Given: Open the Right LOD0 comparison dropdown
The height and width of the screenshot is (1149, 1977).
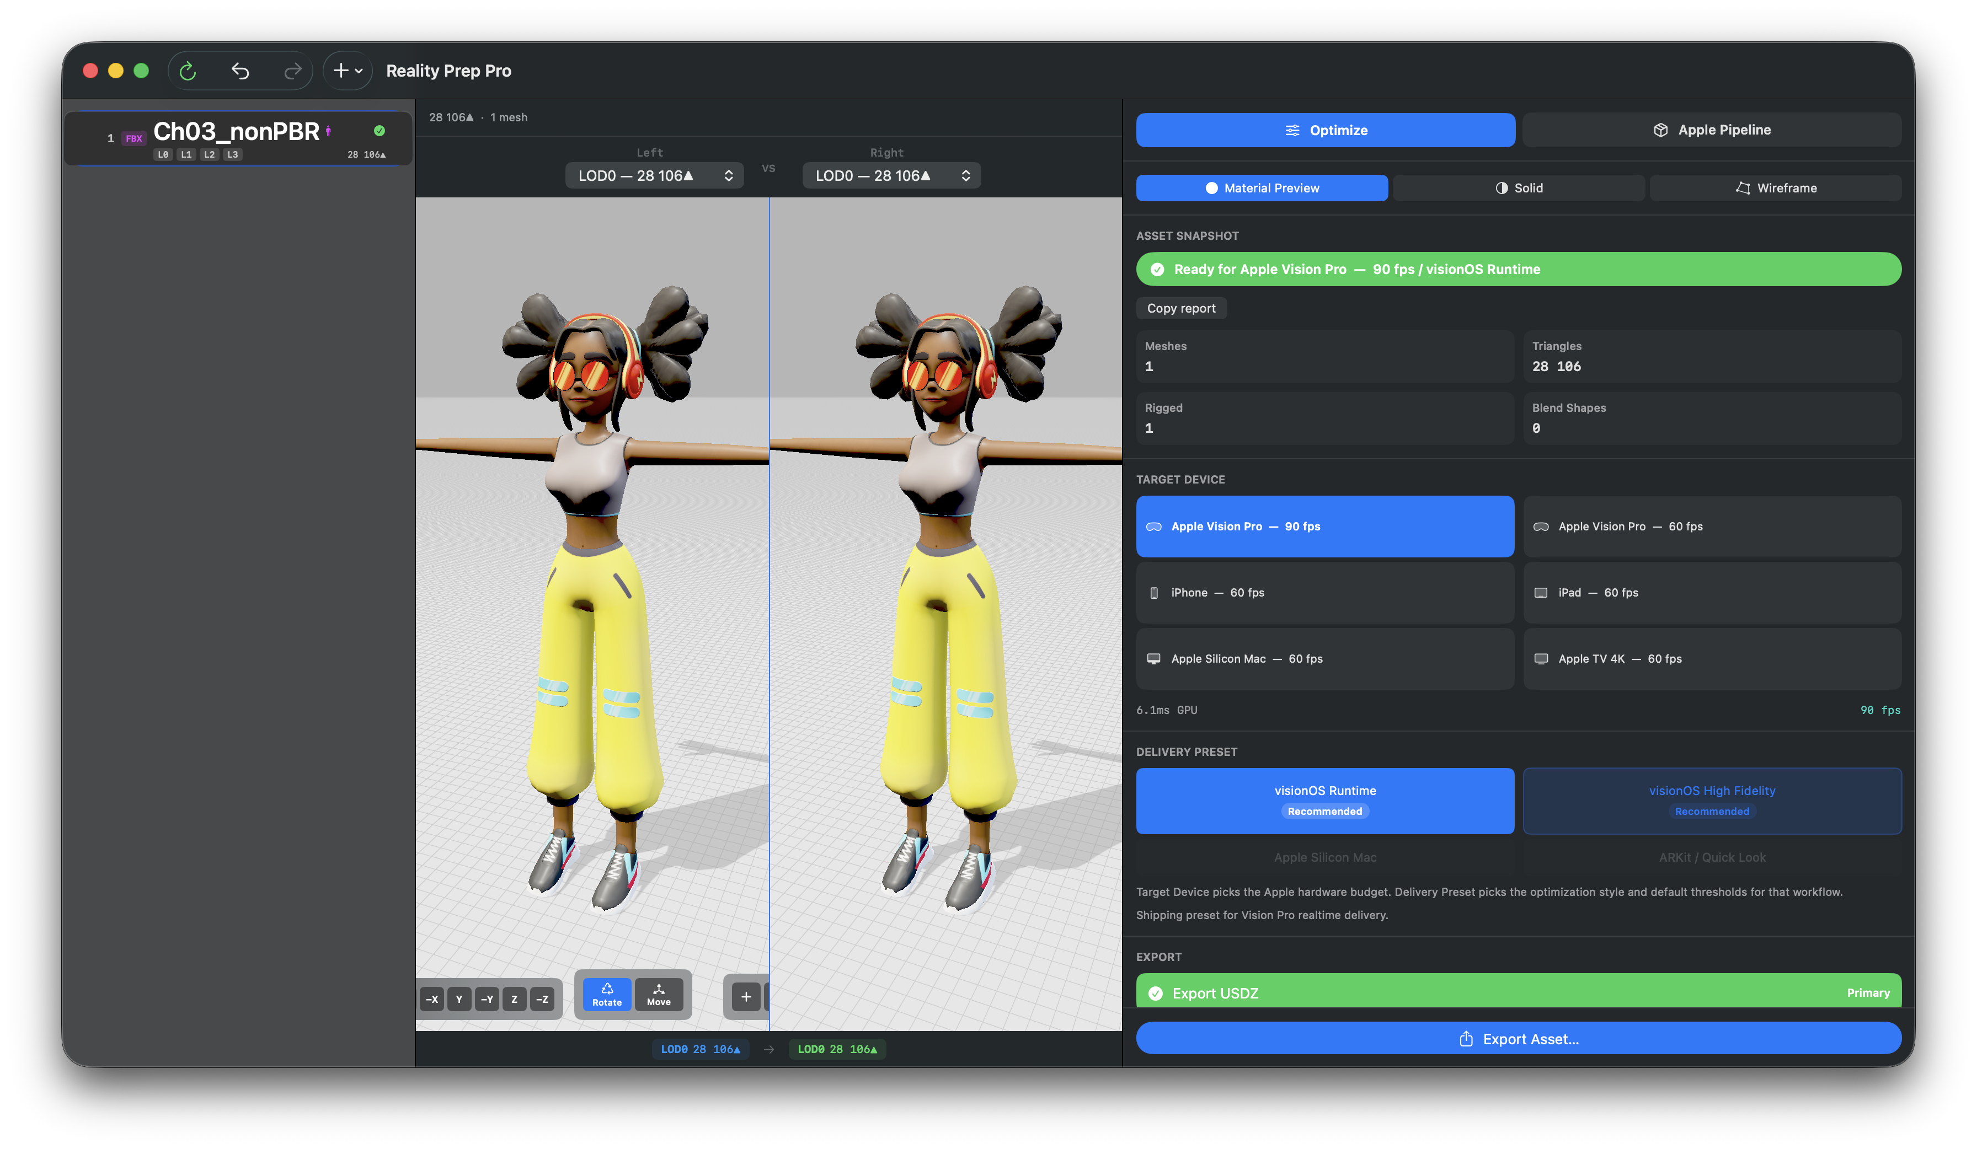Looking at the screenshot, I should click(x=891, y=175).
